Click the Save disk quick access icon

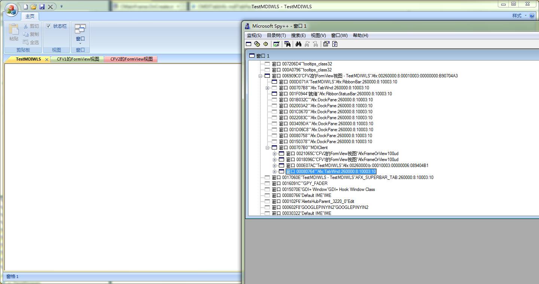click(42, 7)
